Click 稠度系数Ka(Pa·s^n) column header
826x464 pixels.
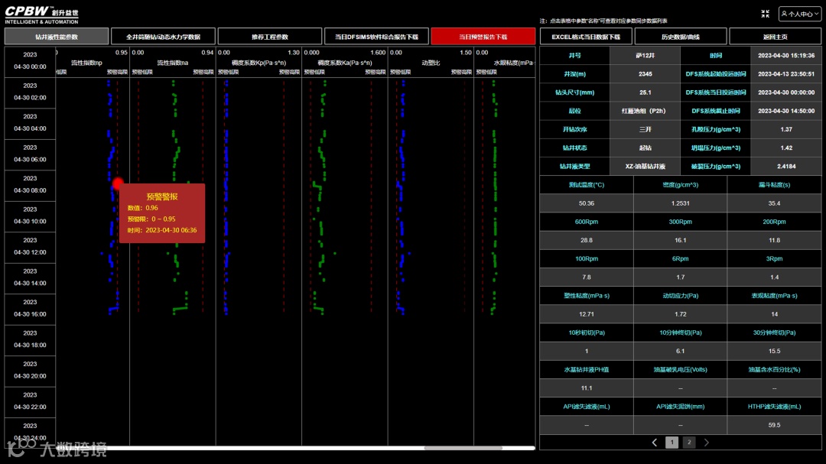tap(344, 63)
